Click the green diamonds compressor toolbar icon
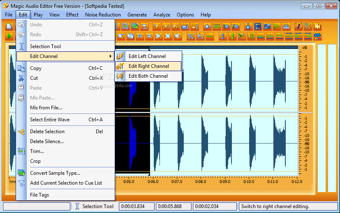340x213 pixels. click(x=289, y=36)
